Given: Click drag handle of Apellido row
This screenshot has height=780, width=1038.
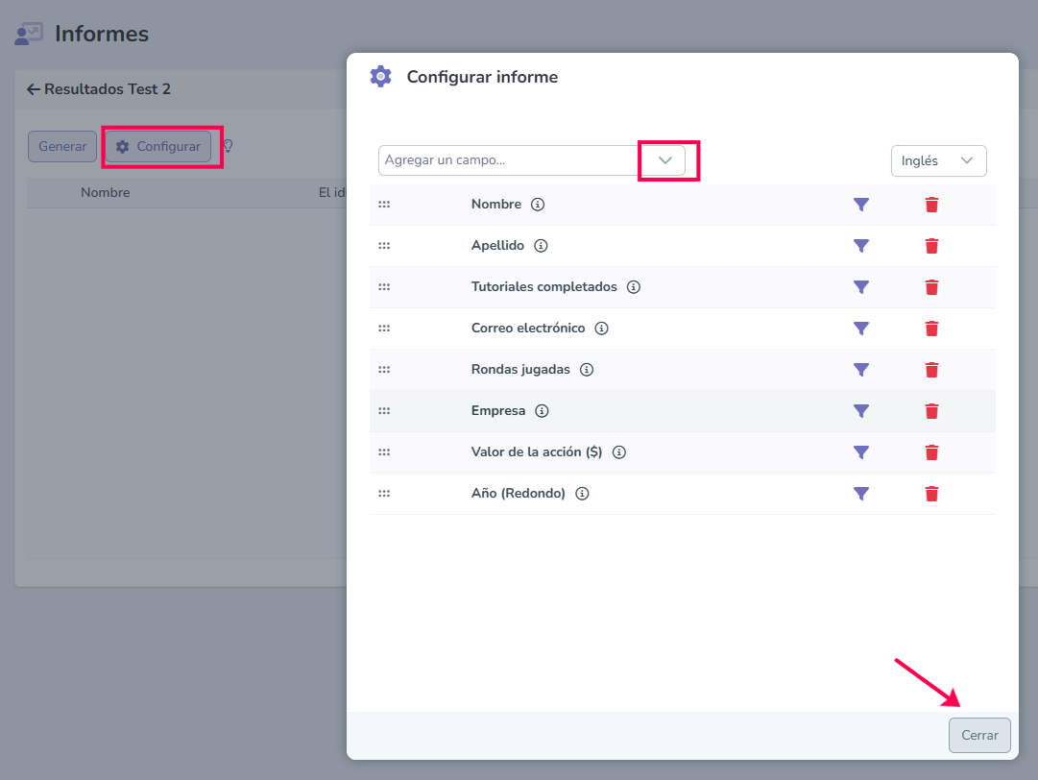Looking at the screenshot, I should point(384,246).
